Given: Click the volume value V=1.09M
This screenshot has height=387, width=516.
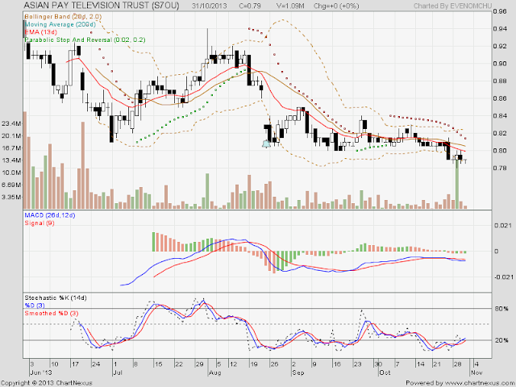Looking at the screenshot, I should [x=290, y=6].
